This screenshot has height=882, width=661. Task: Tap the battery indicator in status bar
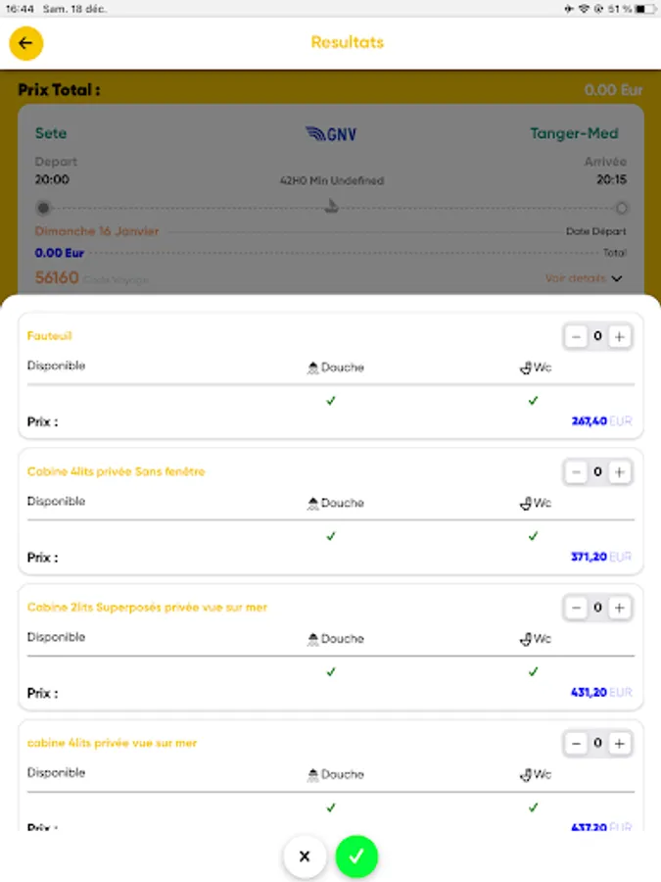point(644,9)
